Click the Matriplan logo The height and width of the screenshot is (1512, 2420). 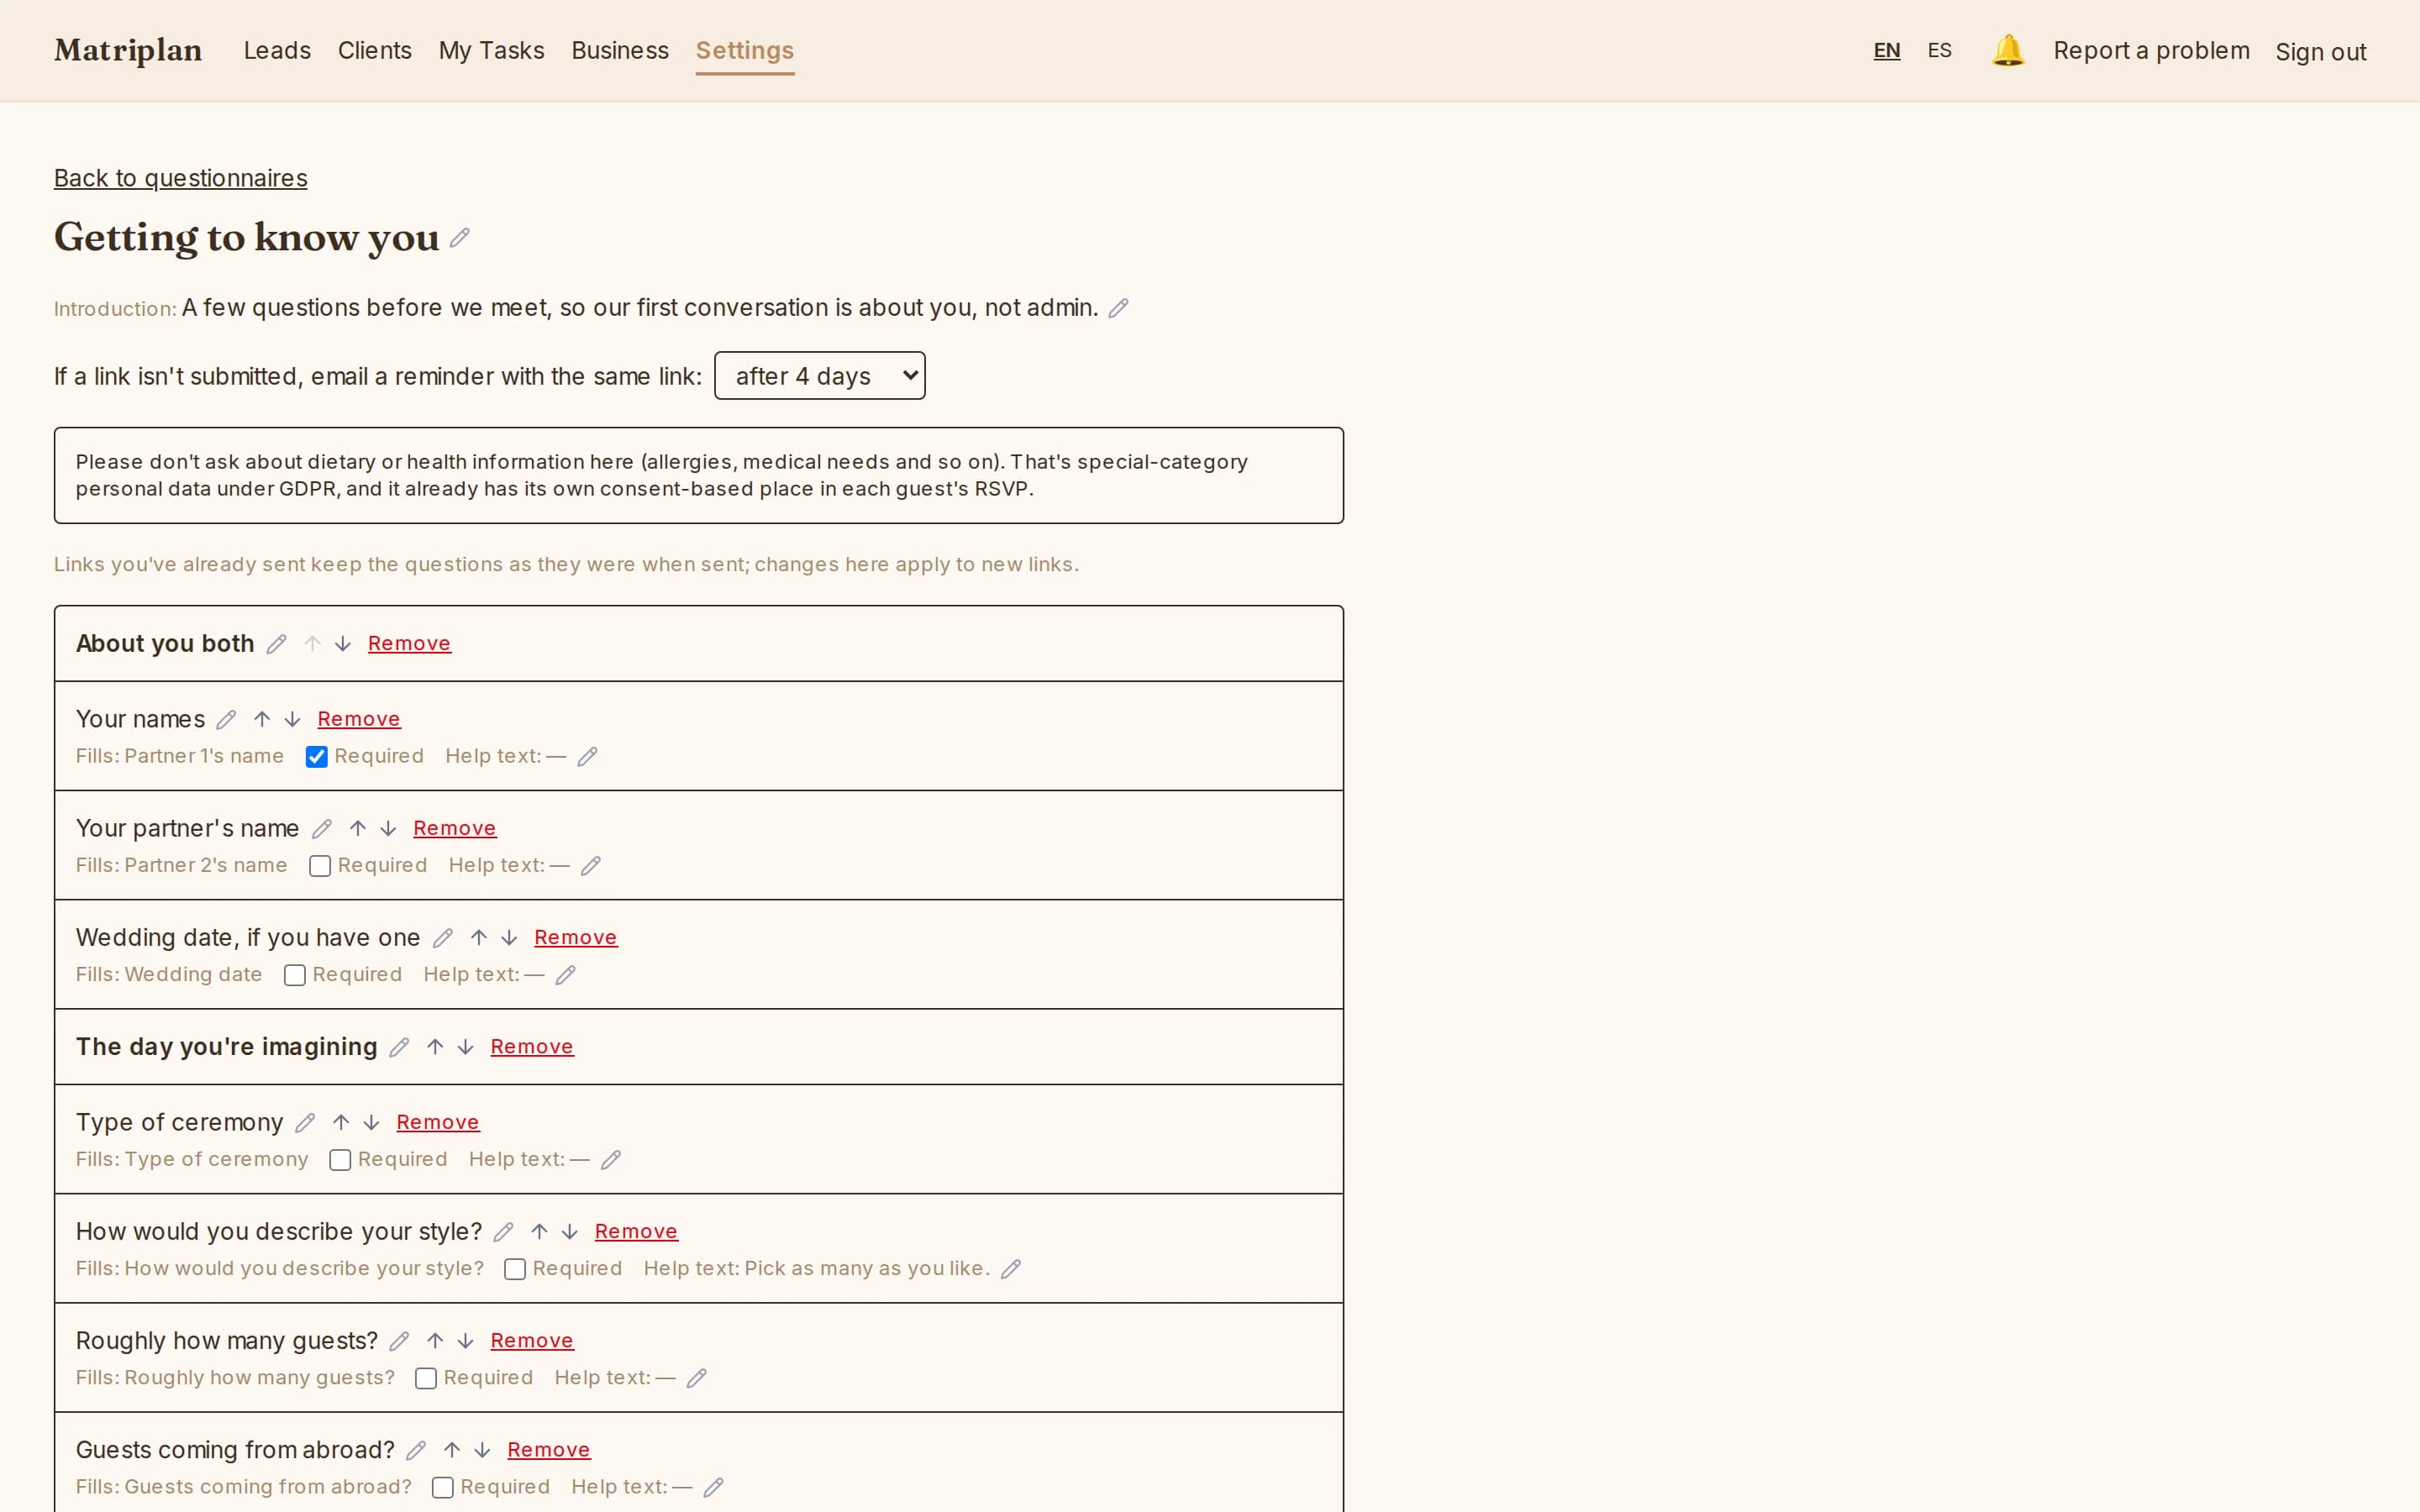pos(128,50)
